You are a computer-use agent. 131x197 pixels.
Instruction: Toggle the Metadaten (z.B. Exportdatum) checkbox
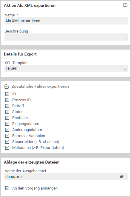[x=7, y=148]
